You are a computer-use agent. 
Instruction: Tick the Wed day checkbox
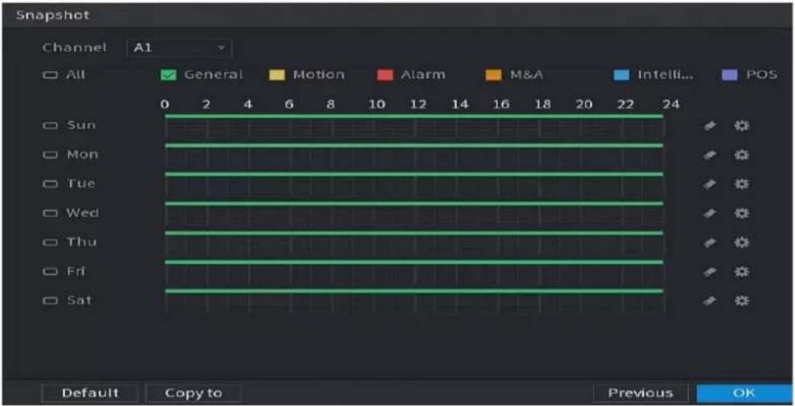49,213
